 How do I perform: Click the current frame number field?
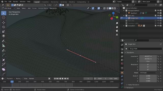click(x=88, y=79)
